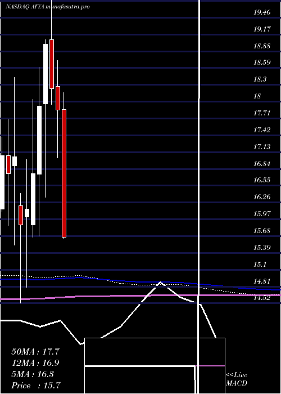Click the 18 price axis label
The height and width of the screenshot is (394, 281).
[257, 96]
